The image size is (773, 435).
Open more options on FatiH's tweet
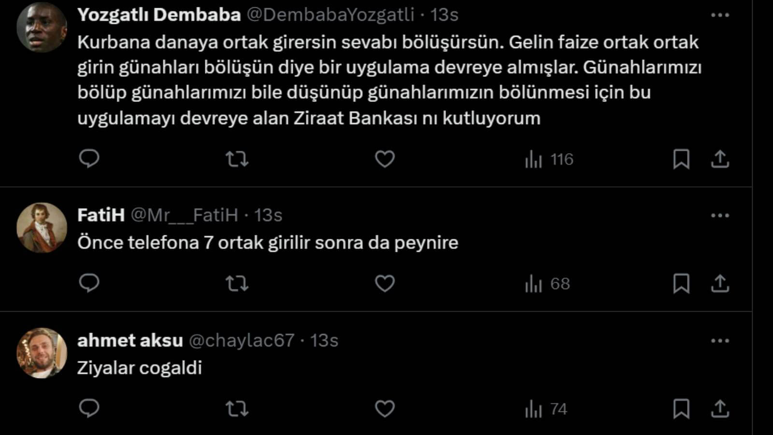click(719, 216)
